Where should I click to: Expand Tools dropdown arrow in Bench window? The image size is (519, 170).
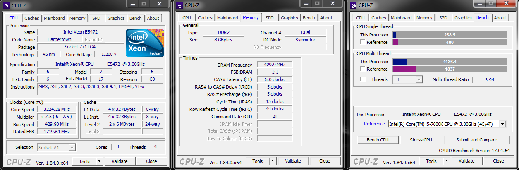[447, 161]
